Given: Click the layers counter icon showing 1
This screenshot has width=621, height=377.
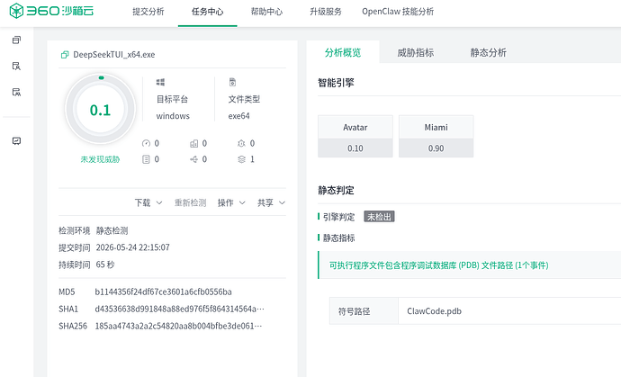Looking at the screenshot, I should pyautogui.click(x=241, y=159).
